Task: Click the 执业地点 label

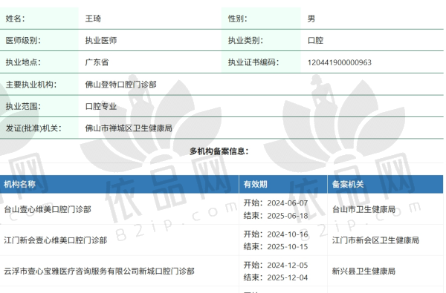Action: (x=23, y=62)
